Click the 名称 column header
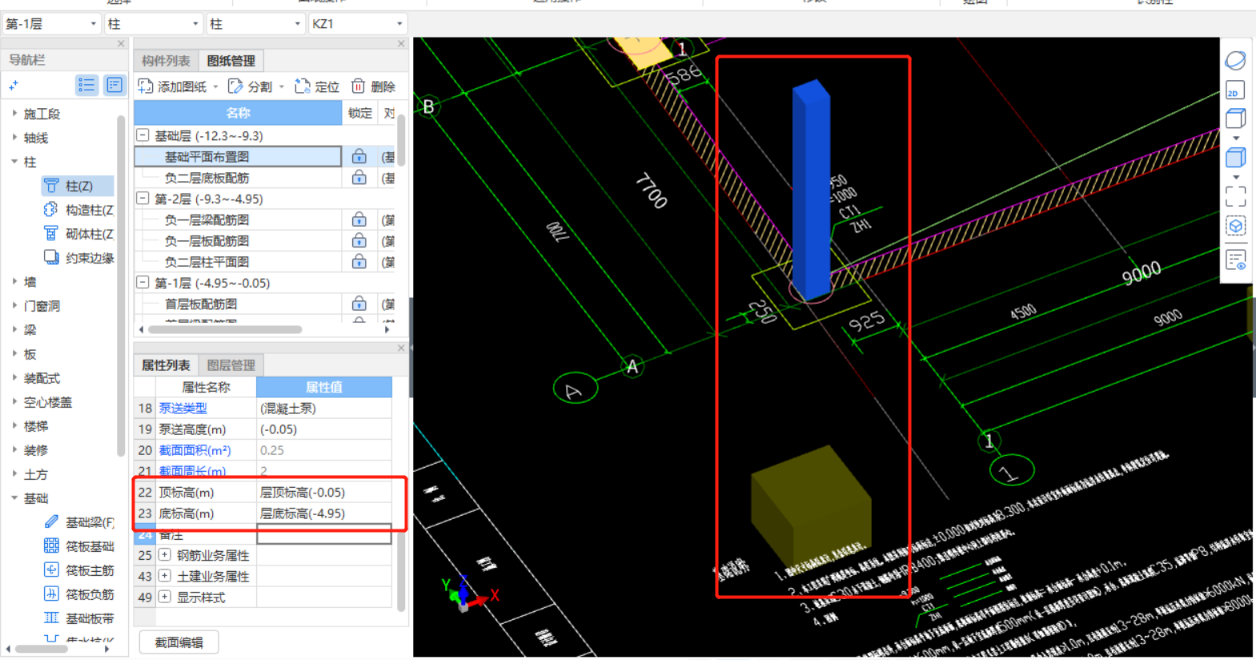Image resolution: width=1256 pixels, height=660 pixels. (238, 113)
